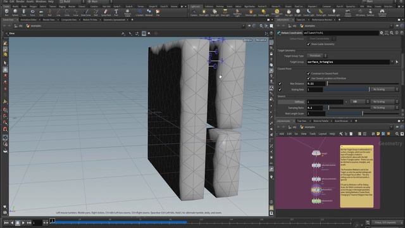Select the Gamepad Camera shelf tool
This screenshot has width=405, height=228.
tap(382, 13)
